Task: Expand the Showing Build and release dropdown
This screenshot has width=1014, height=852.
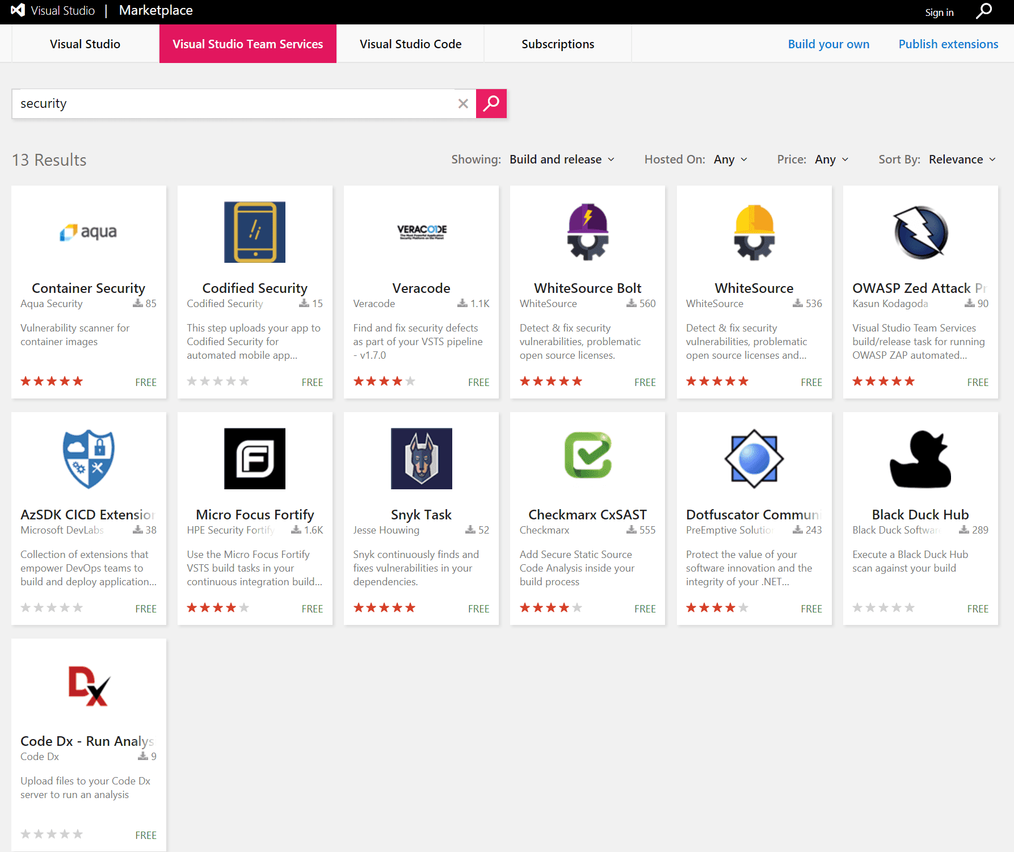Action: pos(562,160)
